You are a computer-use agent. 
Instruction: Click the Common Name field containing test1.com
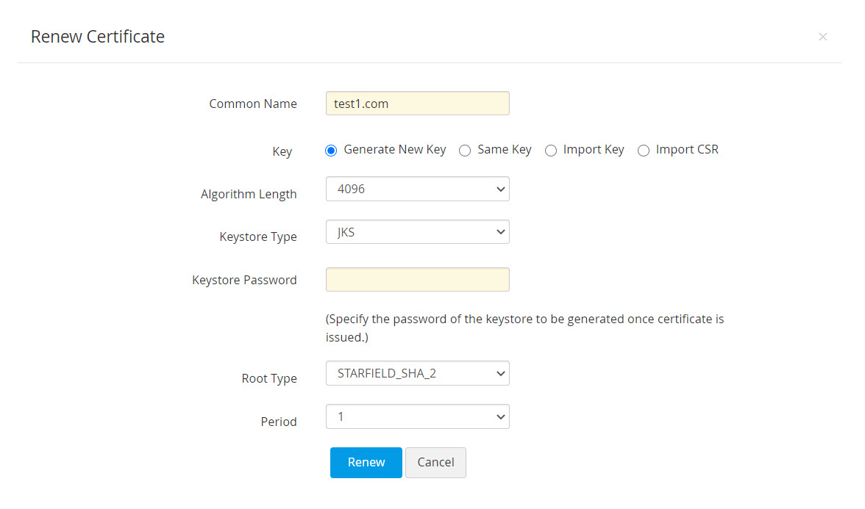pyautogui.click(x=417, y=104)
